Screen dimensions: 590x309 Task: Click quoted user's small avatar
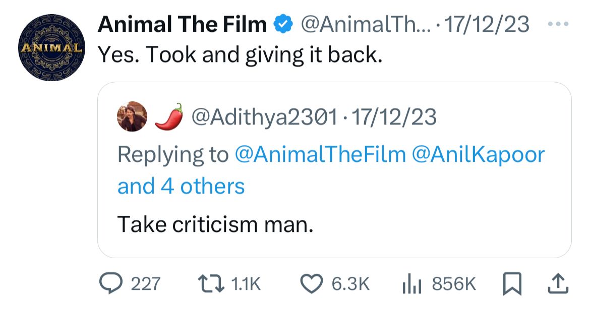tap(132, 117)
